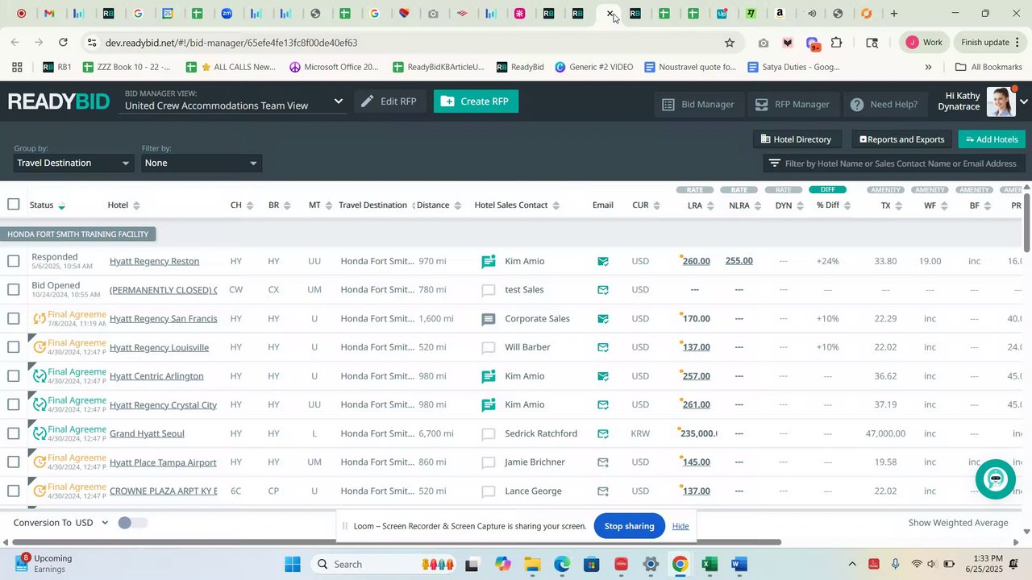
Task: Open the Group by Travel Destination dropdown
Action: (73, 163)
